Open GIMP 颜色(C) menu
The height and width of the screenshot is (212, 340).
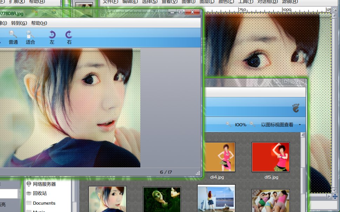(226, 1)
